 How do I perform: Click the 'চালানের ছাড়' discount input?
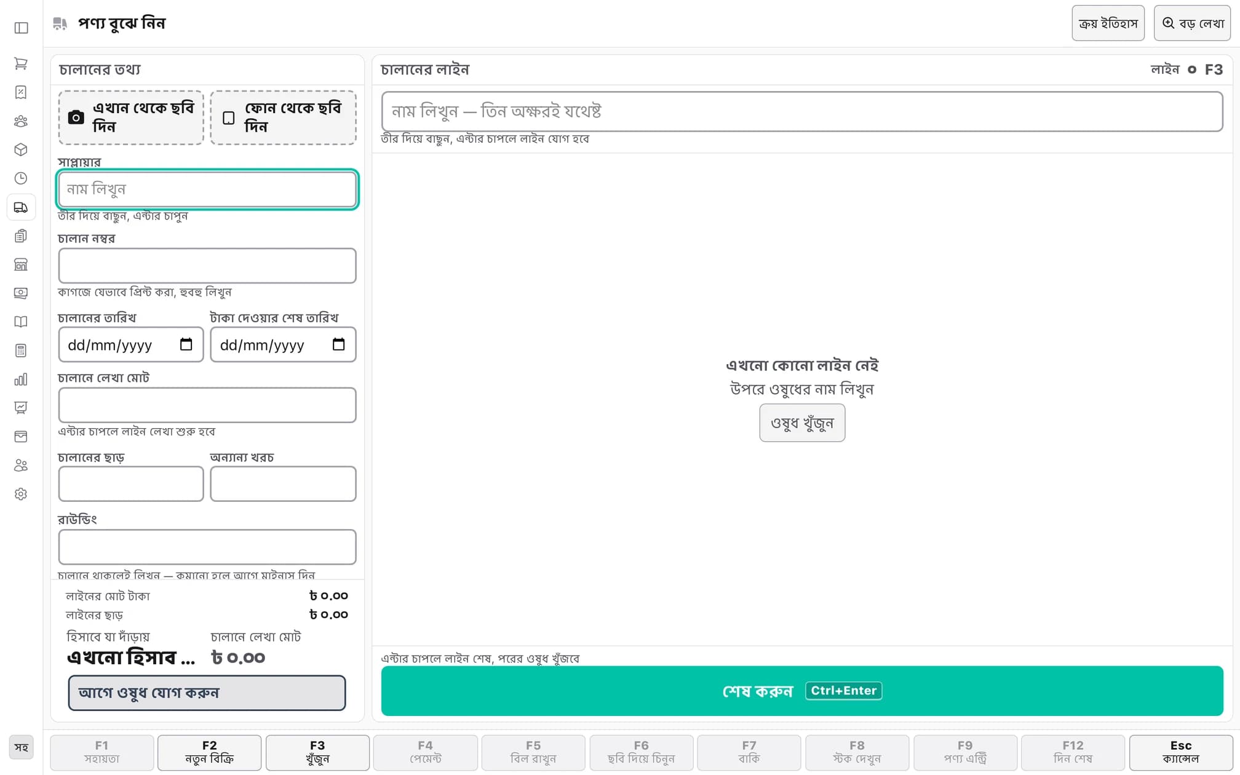[131, 483]
